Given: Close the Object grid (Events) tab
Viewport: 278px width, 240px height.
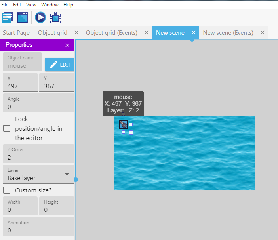Looking at the screenshot, I should coord(147,32).
